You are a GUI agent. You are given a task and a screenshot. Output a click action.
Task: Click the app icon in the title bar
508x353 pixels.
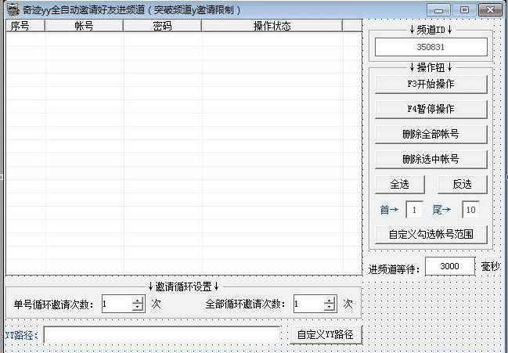[x=13, y=9]
